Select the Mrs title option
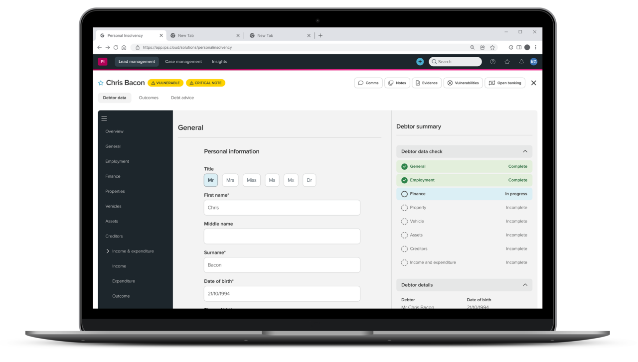 [230, 180]
